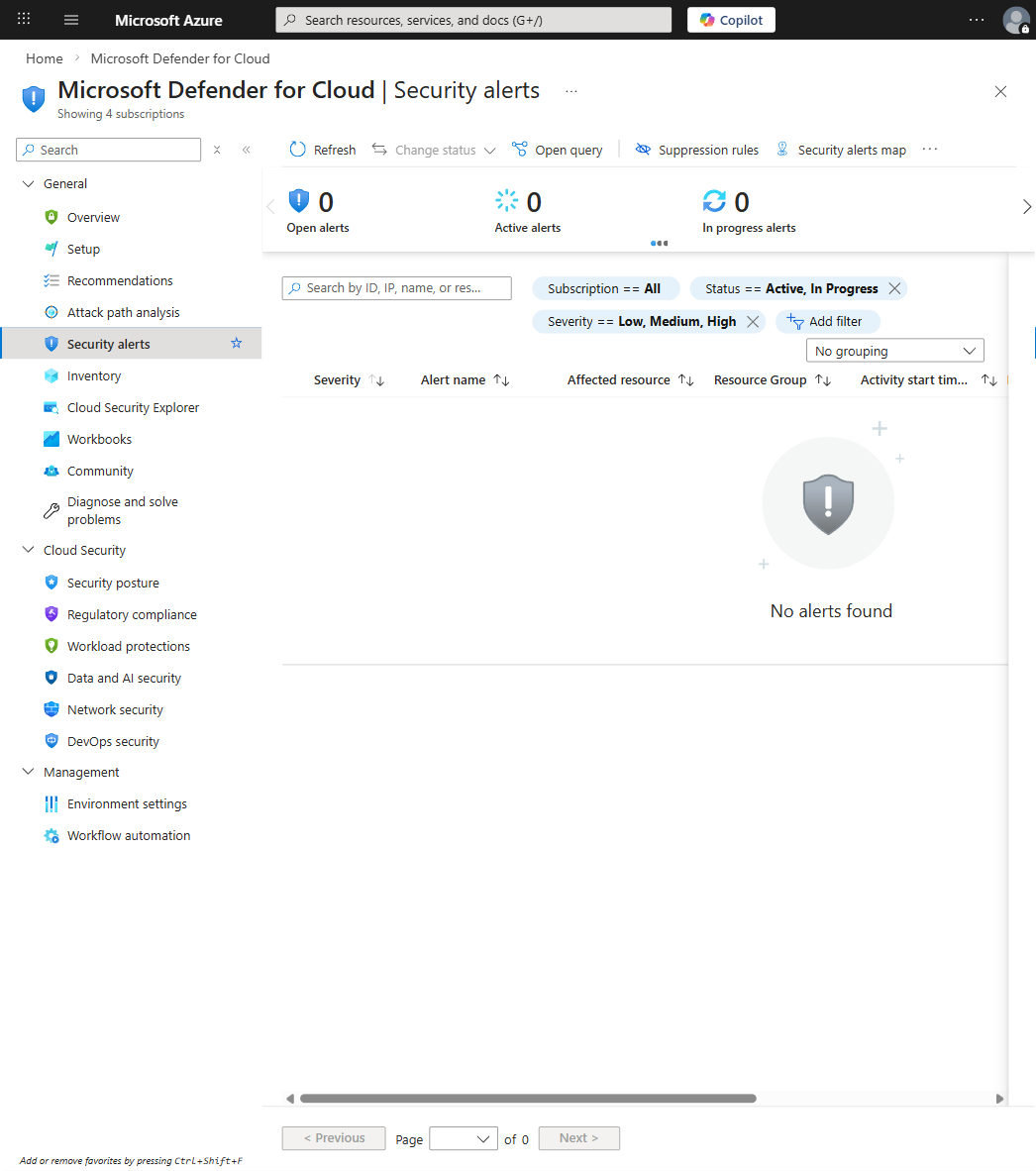
Task: Go to Home breadcrumb
Action: (x=44, y=58)
